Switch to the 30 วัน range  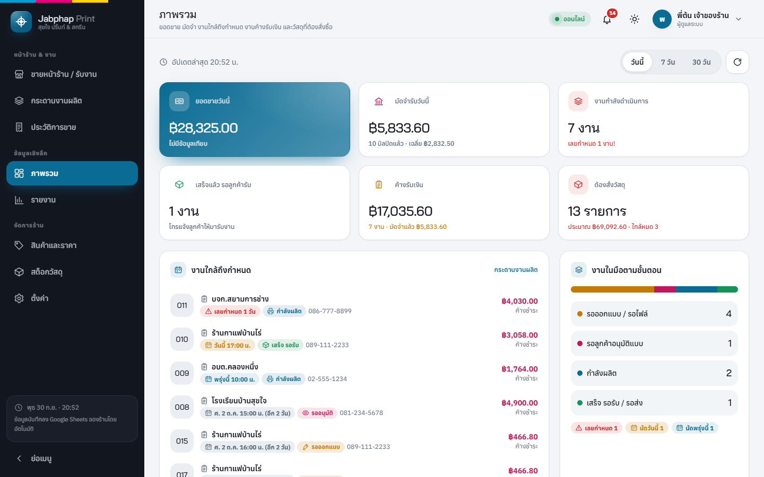[701, 62]
